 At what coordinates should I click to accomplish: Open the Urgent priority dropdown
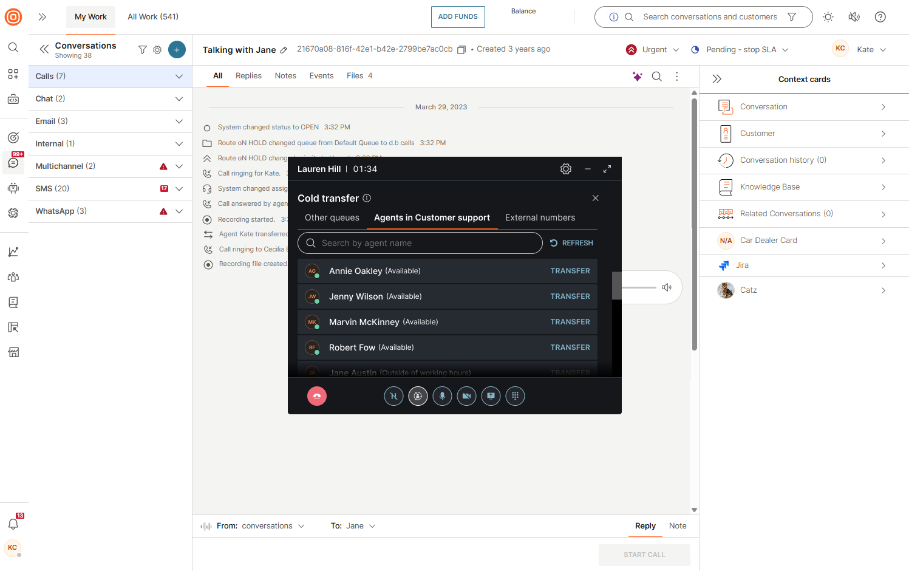pyautogui.click(x=653, y=50)
